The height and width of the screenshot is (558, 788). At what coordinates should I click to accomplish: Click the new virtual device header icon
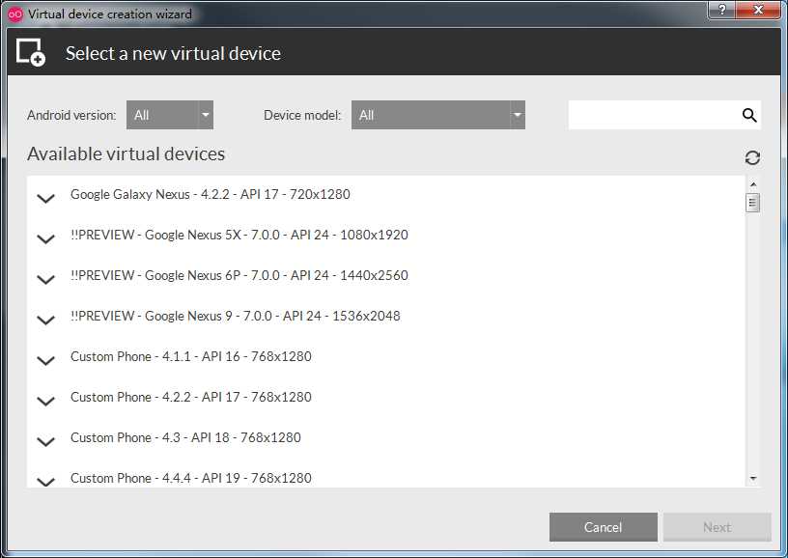coord(31,52)
